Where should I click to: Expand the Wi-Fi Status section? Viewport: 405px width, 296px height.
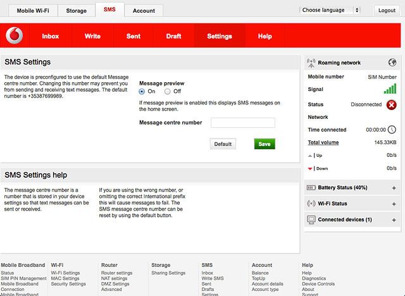[x=394, y=204]
